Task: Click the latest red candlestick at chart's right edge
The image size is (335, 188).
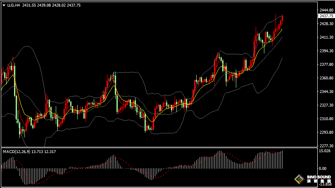Action: click(282, 19)
